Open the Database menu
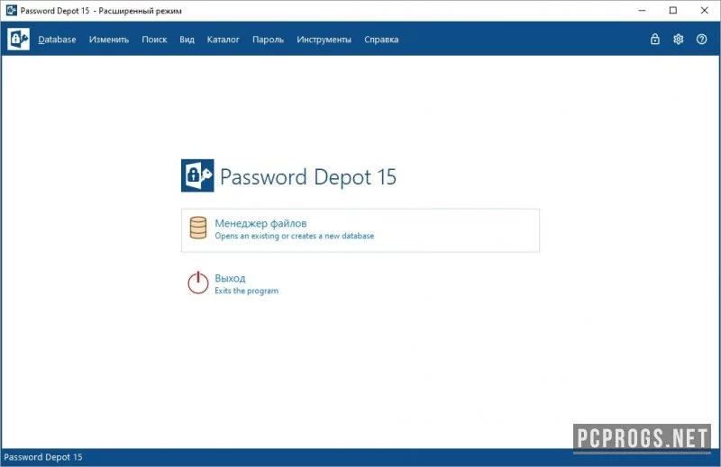Screen dimensions: 721x467 pos(57,40)
